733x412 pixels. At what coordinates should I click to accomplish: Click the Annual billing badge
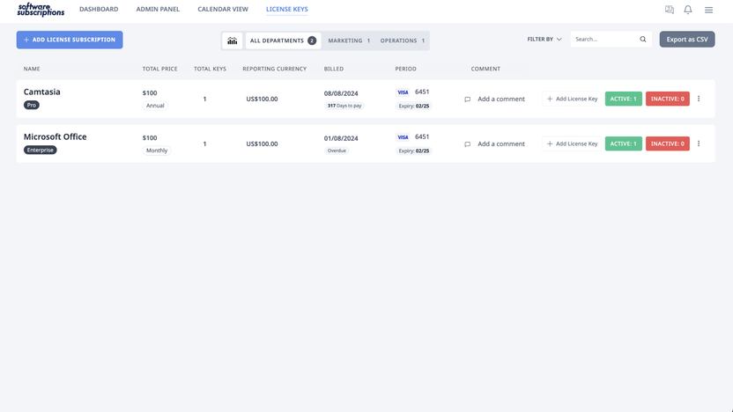click(155, 106)
